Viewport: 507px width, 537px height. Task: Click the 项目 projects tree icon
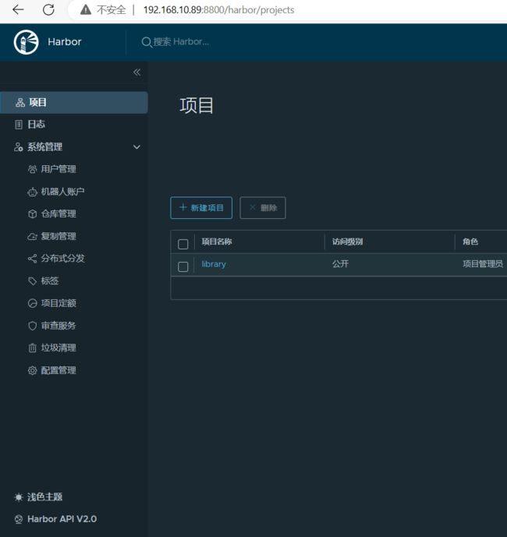pos(20,102)
